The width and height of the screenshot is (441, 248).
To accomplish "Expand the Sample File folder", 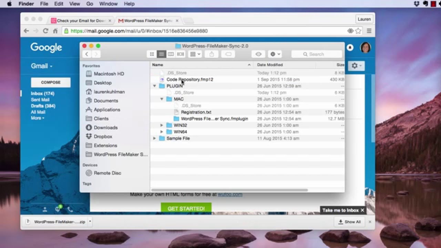I will [155, 138].
